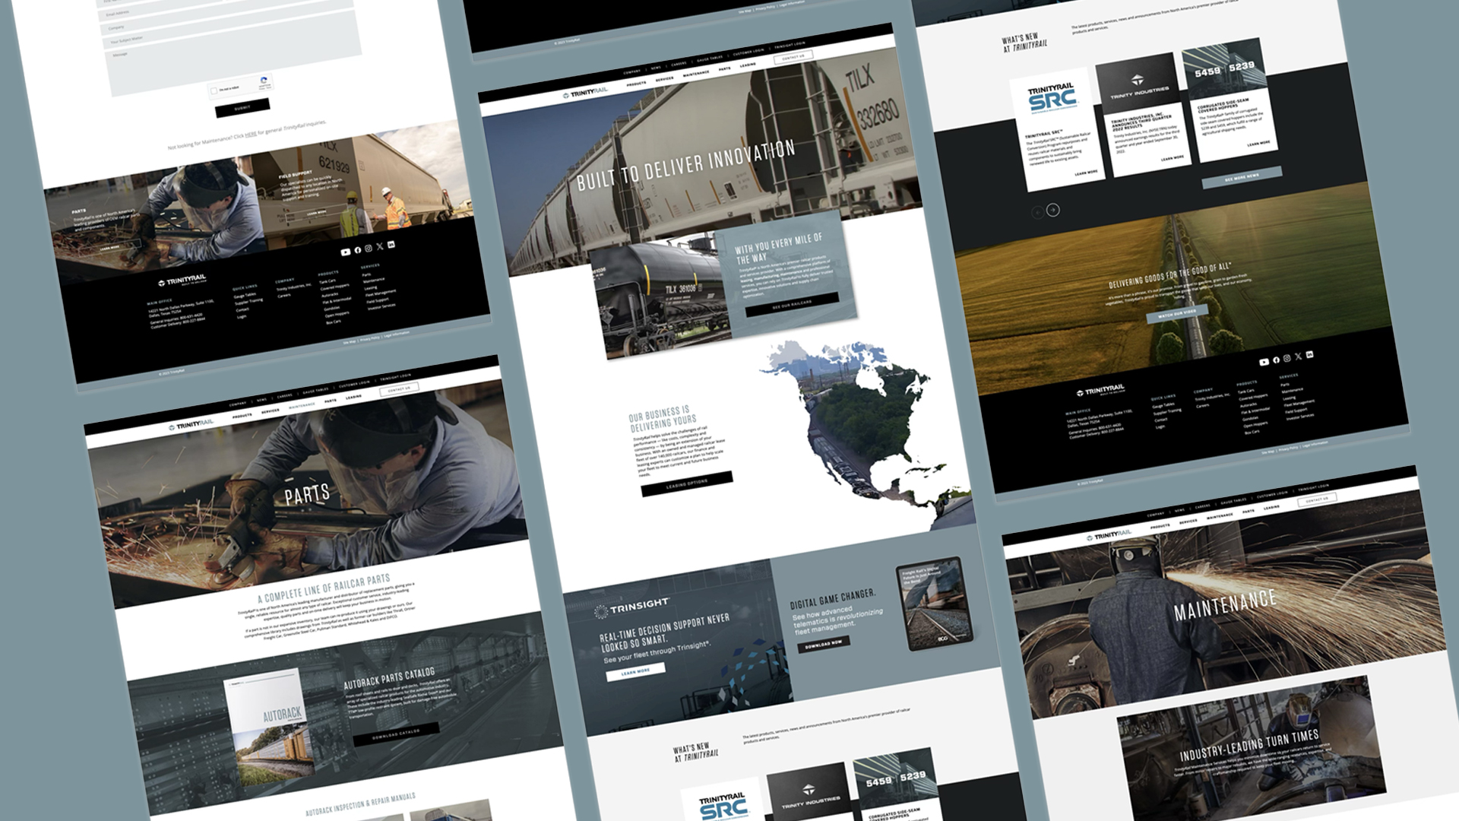Click Gauge Tables link in top-left footer
The height and width of the screenshot is (821, 1459).
[x=245, y=295]
